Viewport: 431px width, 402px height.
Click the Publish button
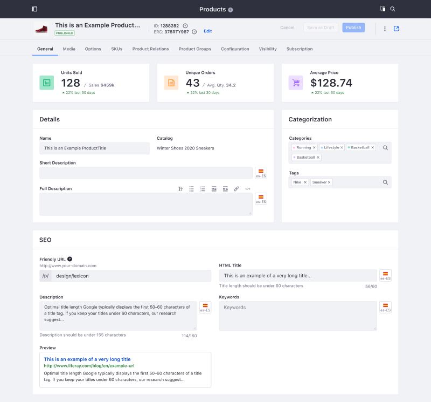click(353, 28)
